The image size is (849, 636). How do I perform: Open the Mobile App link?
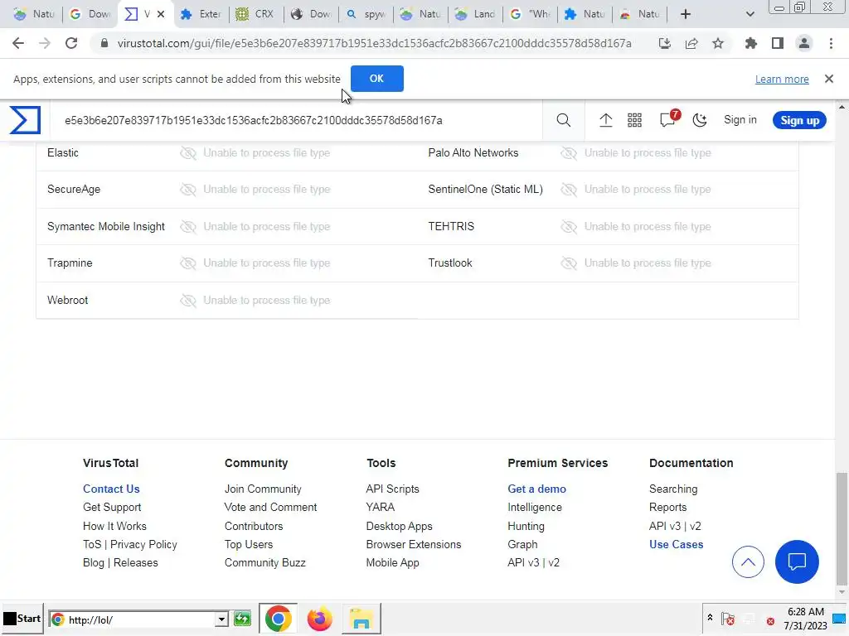392,563
